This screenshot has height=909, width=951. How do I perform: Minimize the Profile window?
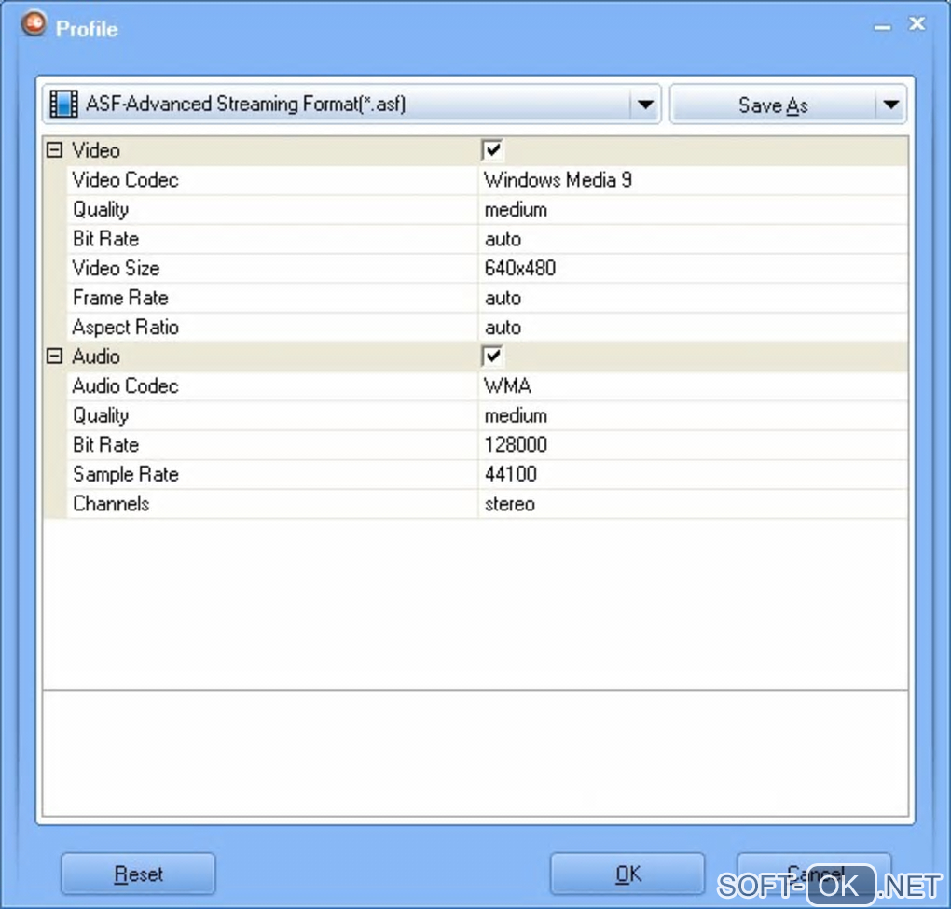click(x=882, y=27)
